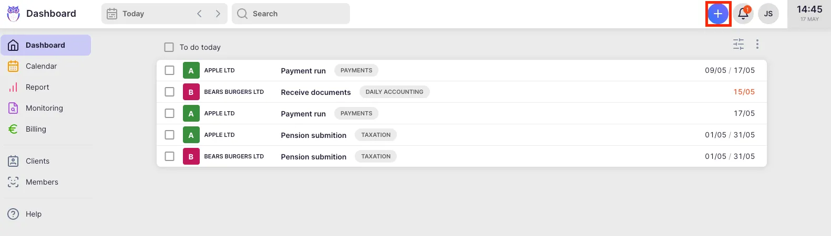Open the Clients menu item

46,161
